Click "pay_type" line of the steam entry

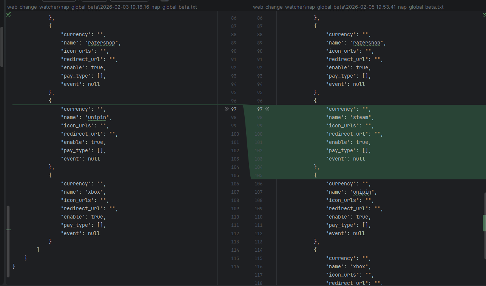[348, 150]
